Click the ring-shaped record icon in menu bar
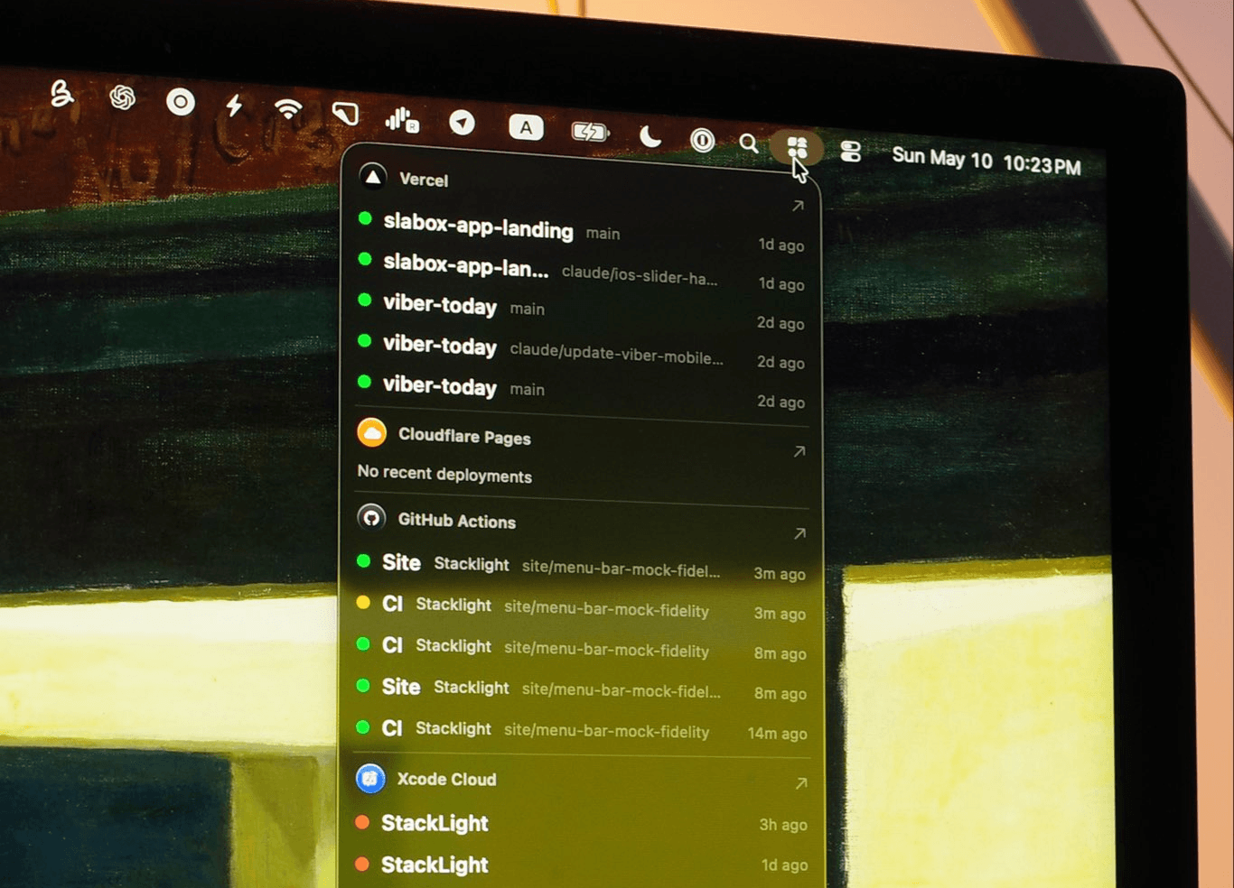The width and height of the screenshot is (1234, 888). [181, 102]
